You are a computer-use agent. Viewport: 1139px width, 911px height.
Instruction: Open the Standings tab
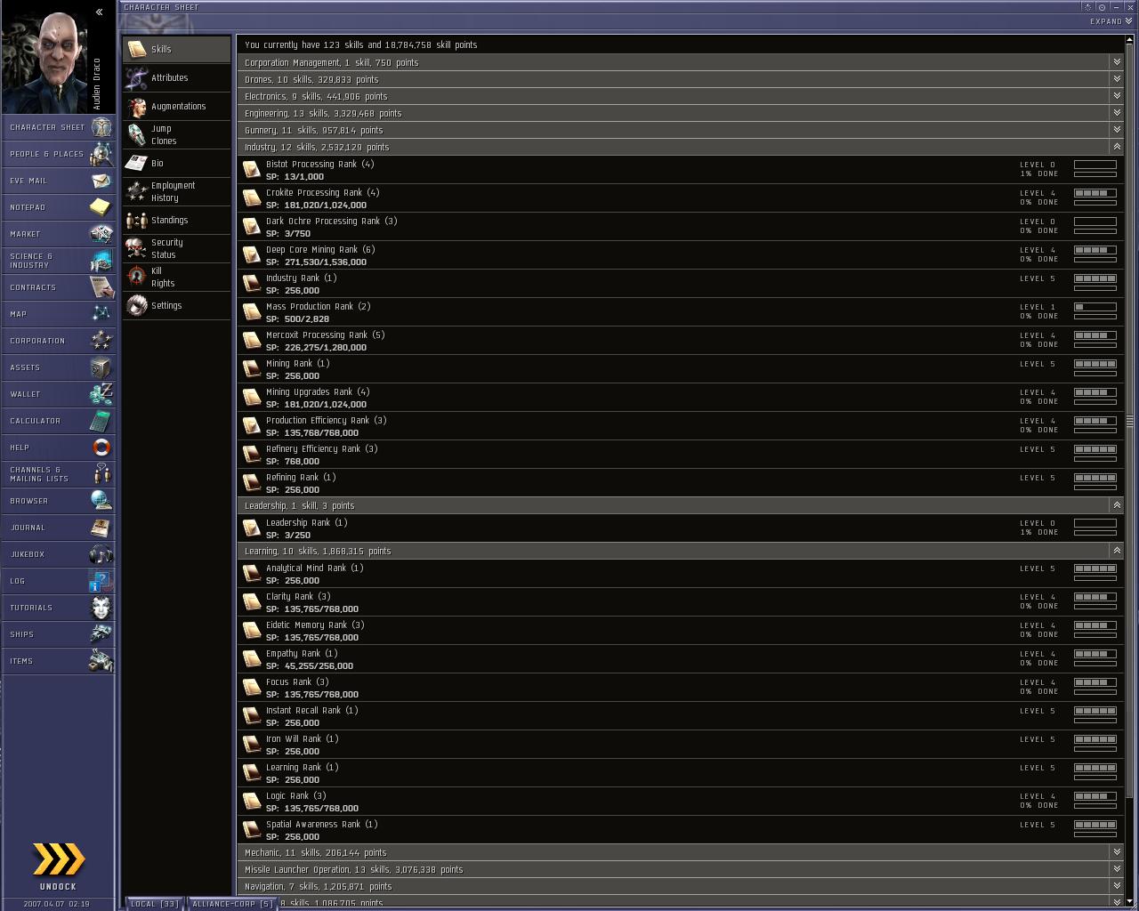[177, 220]
